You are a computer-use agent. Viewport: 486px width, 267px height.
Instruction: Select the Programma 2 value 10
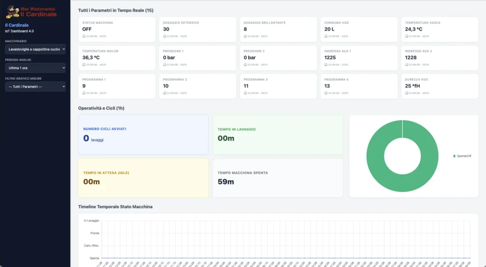point(166,86)
